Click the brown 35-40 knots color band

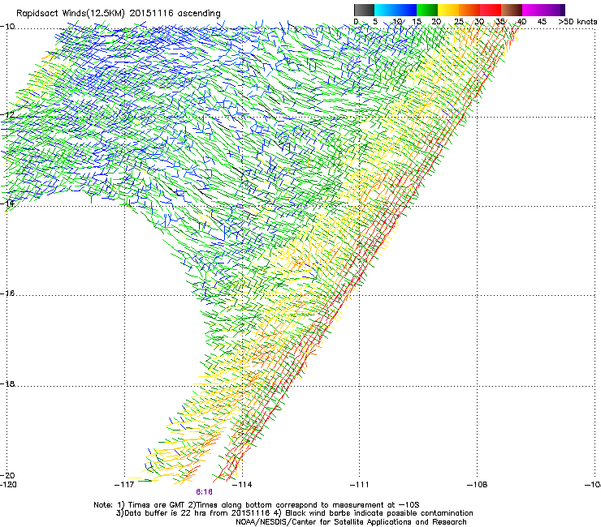[x=512, y=10]
